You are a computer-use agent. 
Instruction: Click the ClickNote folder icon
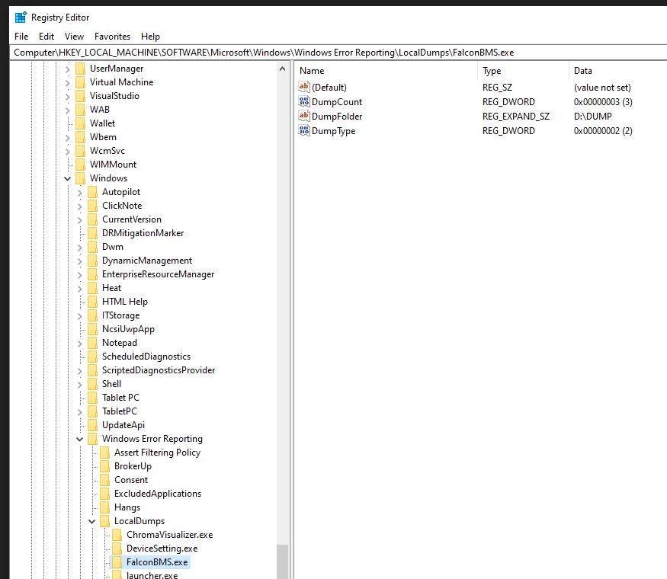coord(93,206)
